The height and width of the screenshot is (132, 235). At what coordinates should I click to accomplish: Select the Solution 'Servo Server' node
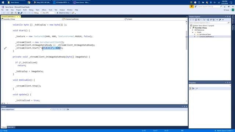[x=202, y=26]
